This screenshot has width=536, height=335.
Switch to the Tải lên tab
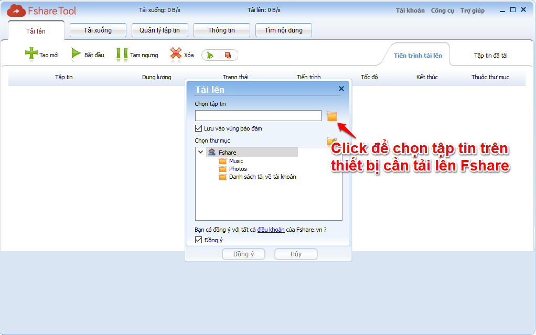tap(36, 31)
